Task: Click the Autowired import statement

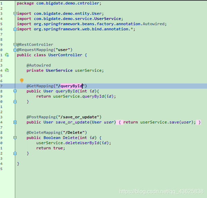Action: [x=92, y=24]
